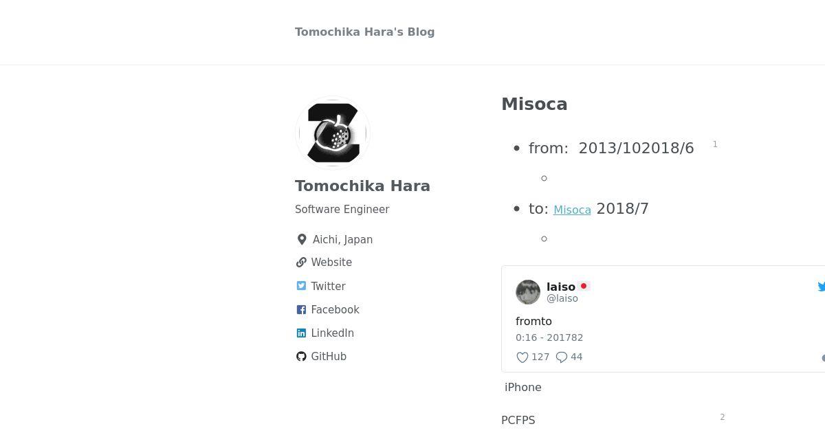Viewport: 825px width, 433px height.
Task: Click the location pin icon
Action: [302, 239]
